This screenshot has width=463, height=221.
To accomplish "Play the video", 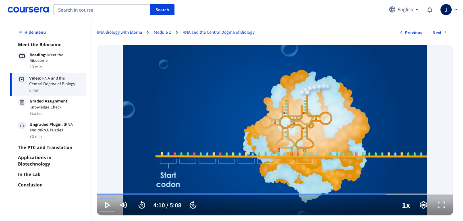I will (107, 205).
